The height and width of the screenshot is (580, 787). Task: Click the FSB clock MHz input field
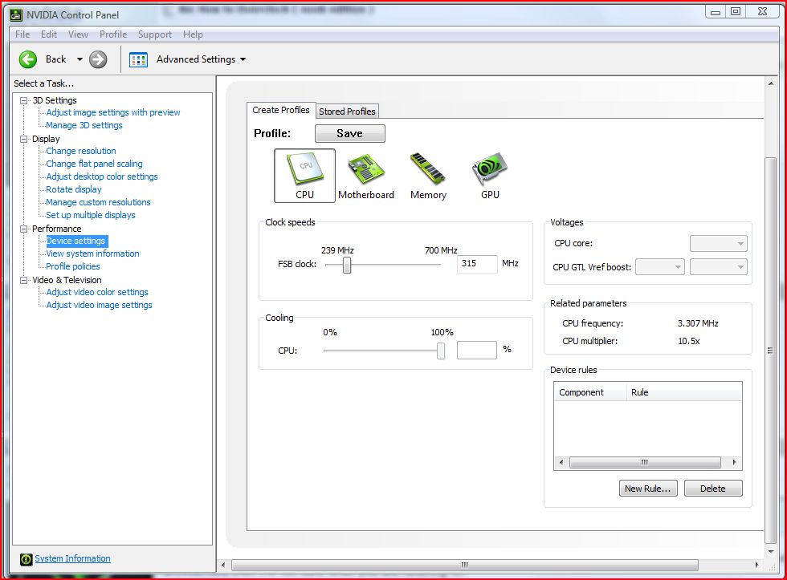point(477,264)
